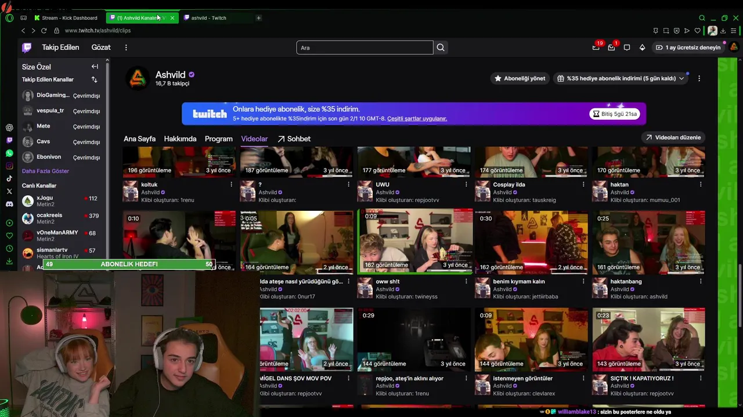Switch to the Hakkımda tab
The height and width of the screenshot is (417, 743).
[180, 139]
